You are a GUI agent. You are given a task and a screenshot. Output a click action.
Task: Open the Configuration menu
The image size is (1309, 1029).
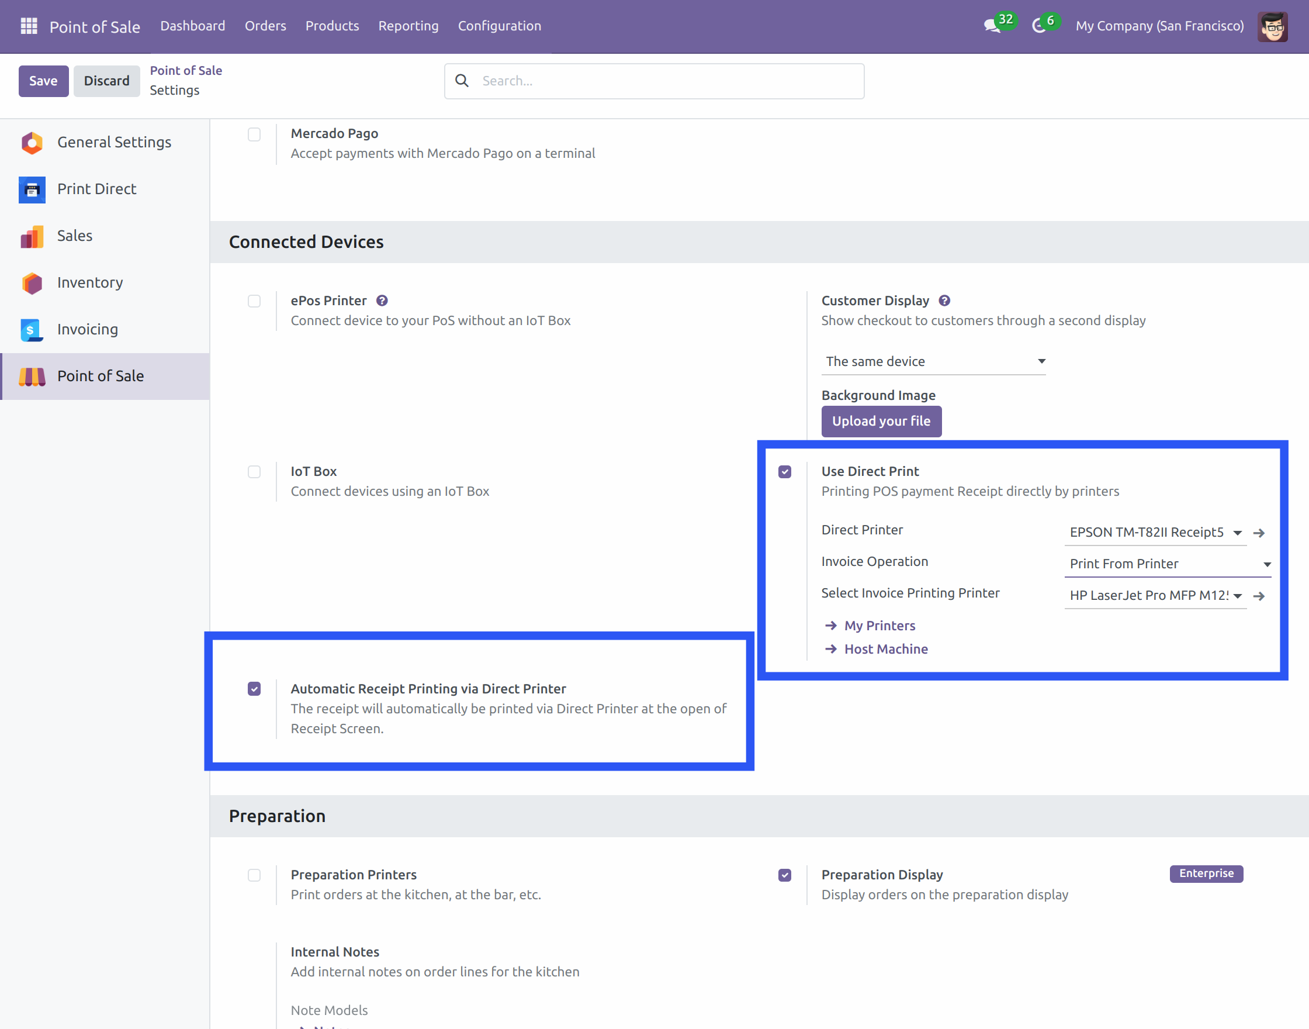499,26
